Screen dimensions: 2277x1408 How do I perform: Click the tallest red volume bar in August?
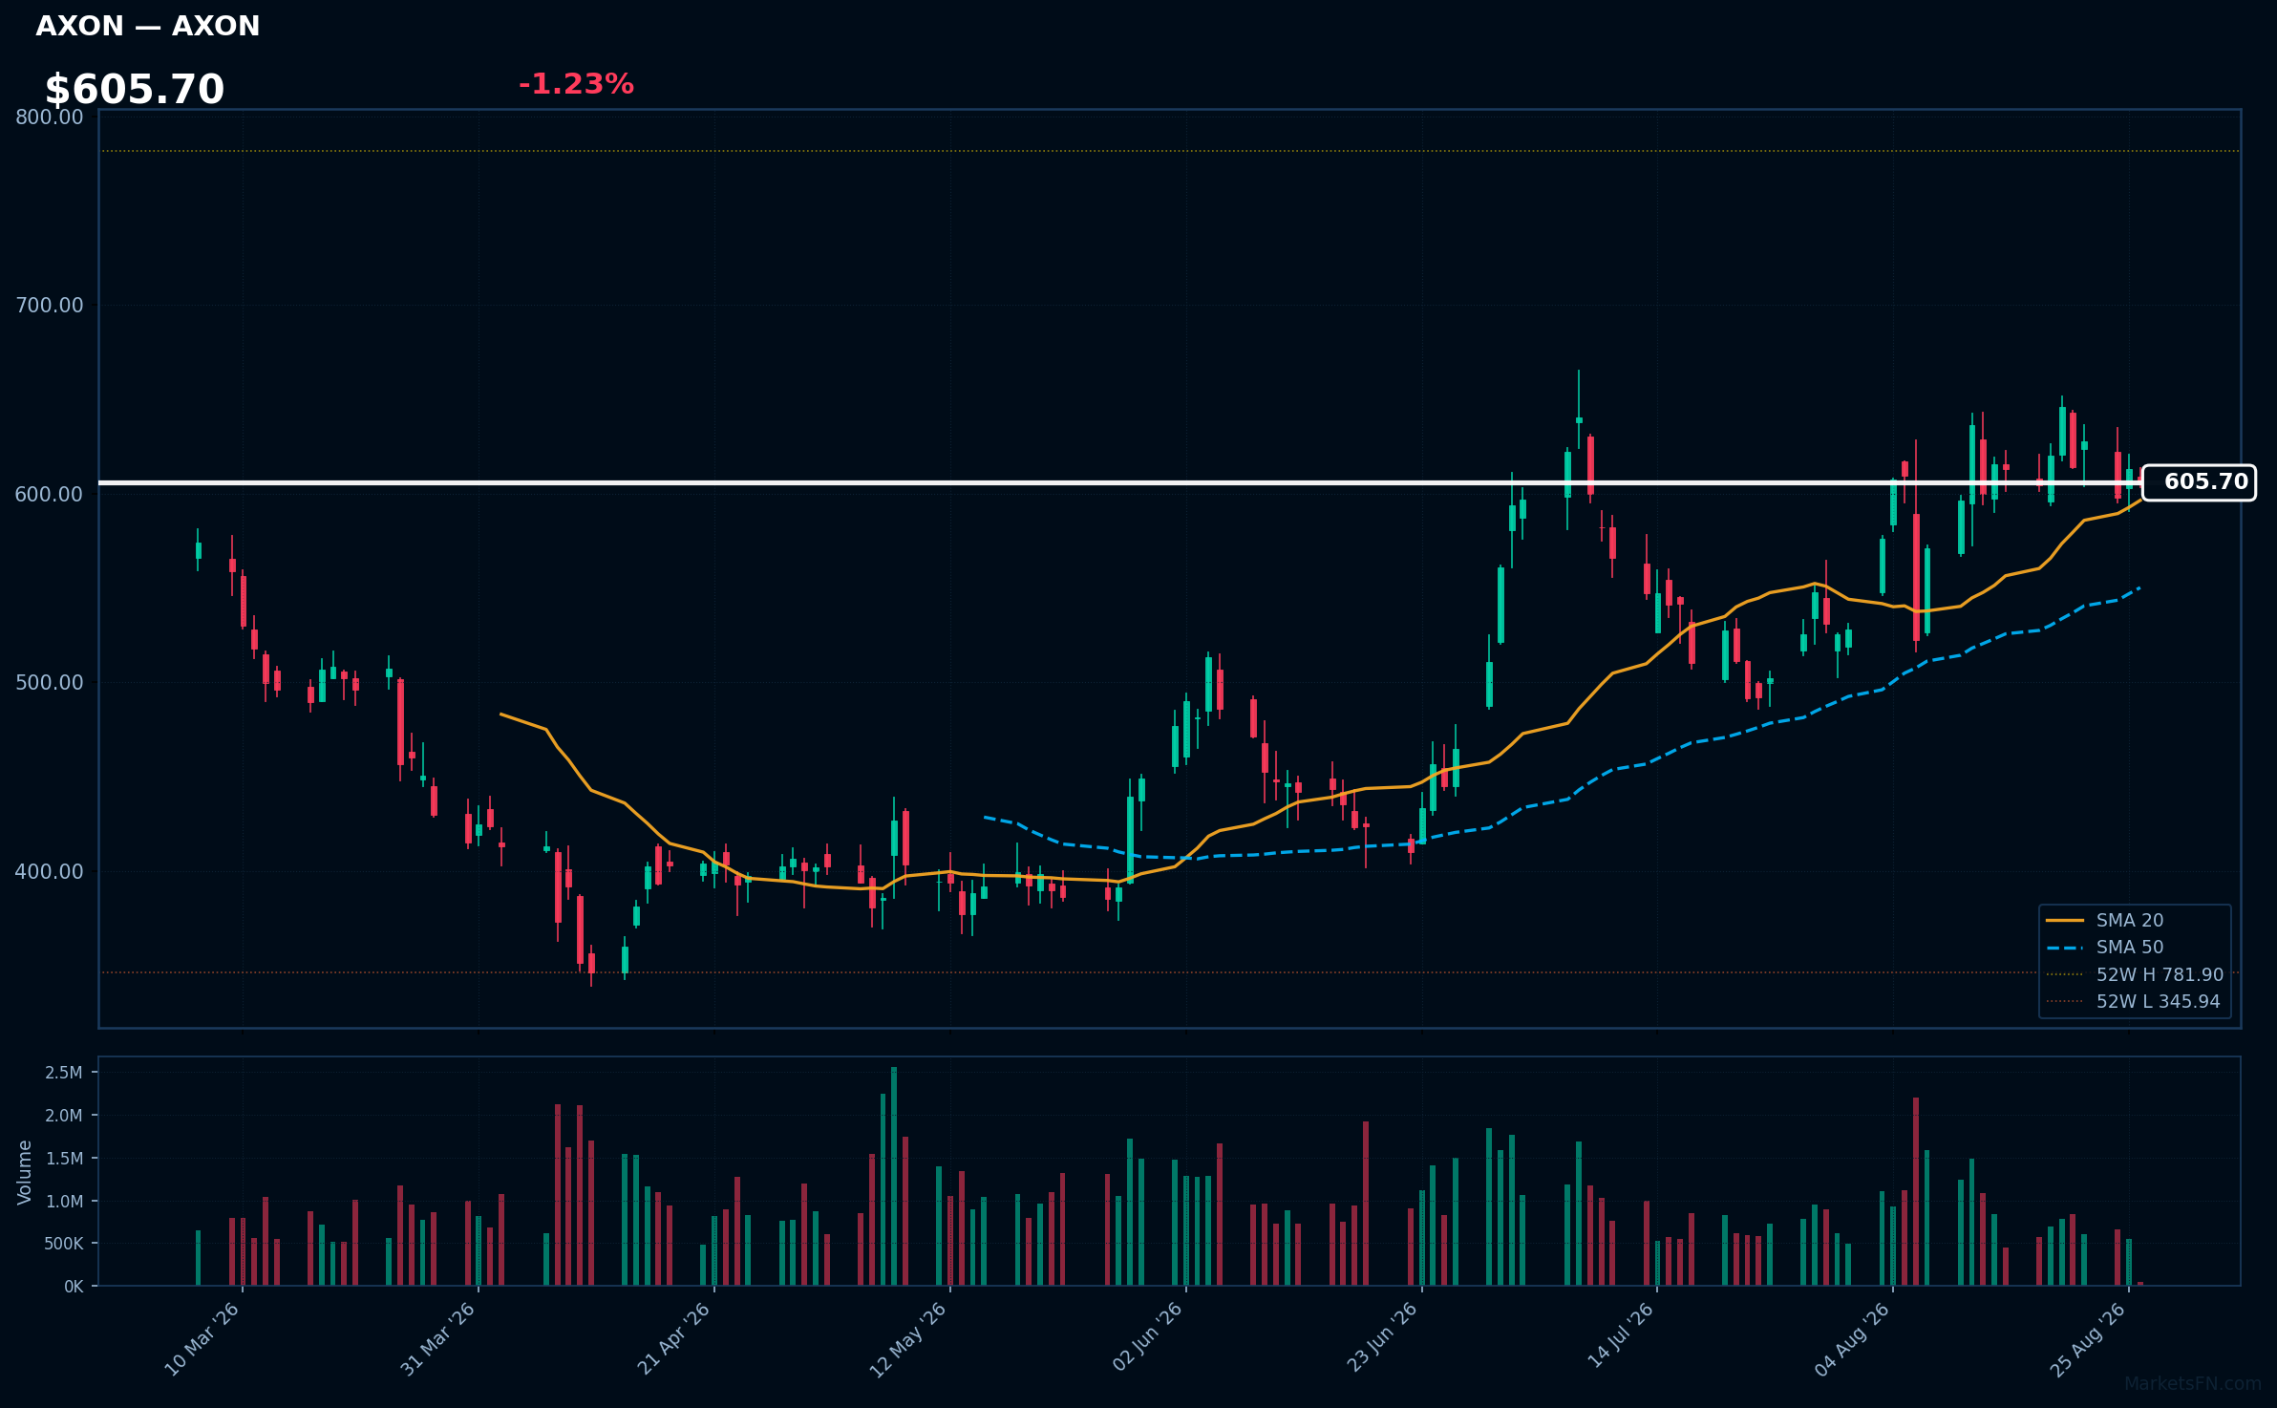click(1916, 1191)
